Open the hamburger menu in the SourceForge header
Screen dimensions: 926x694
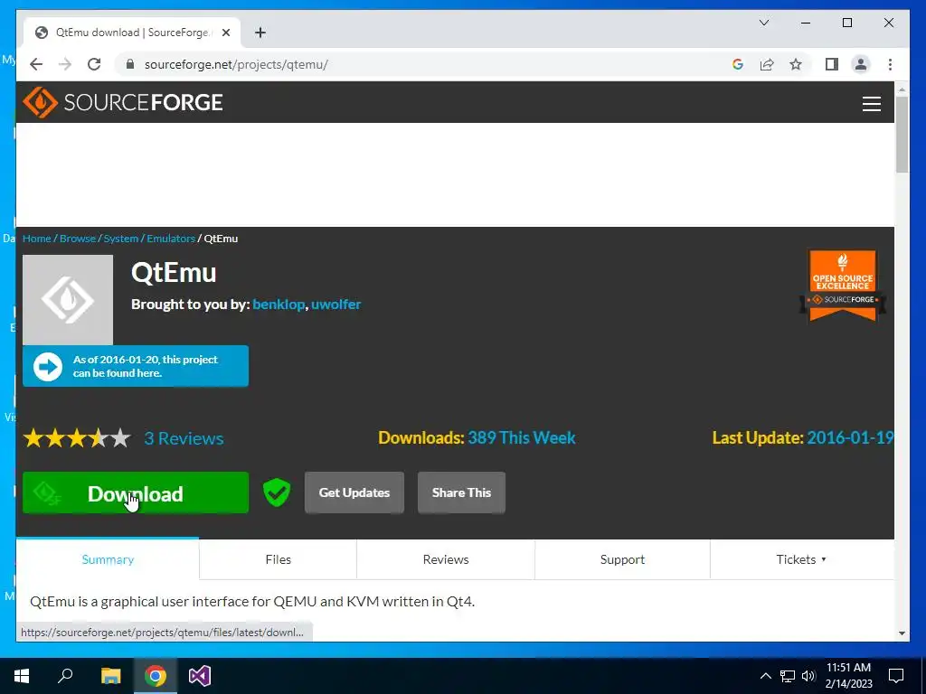coord(871,104)
